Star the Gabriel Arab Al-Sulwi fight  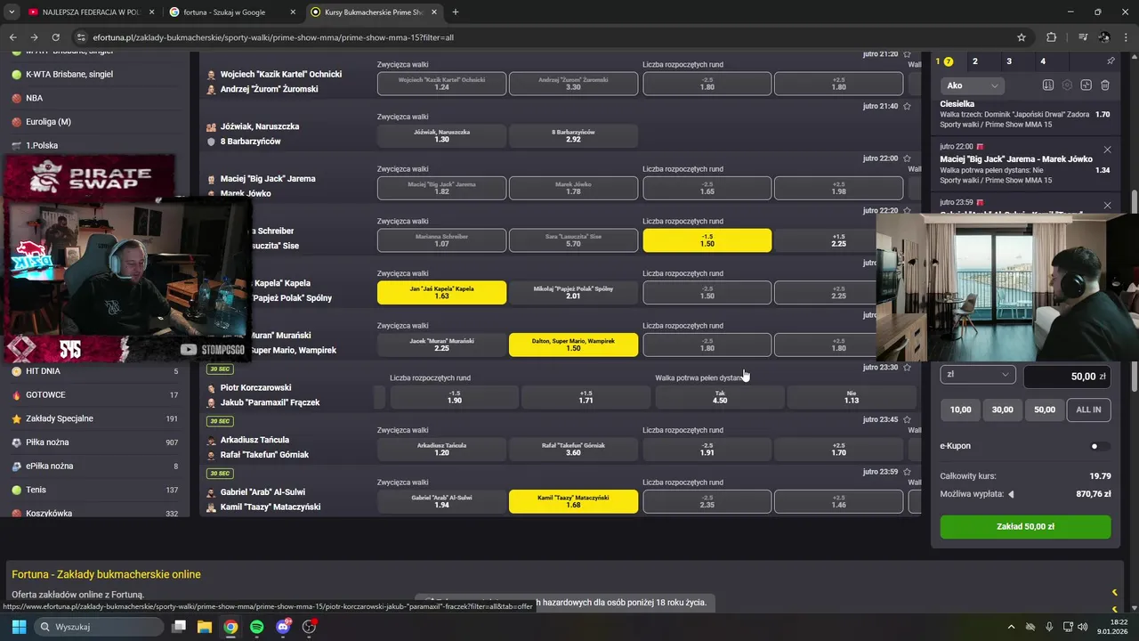(907, 472)
